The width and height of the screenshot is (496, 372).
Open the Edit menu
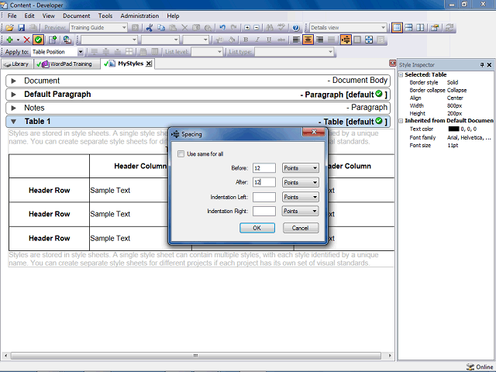(x=29, y=15)
